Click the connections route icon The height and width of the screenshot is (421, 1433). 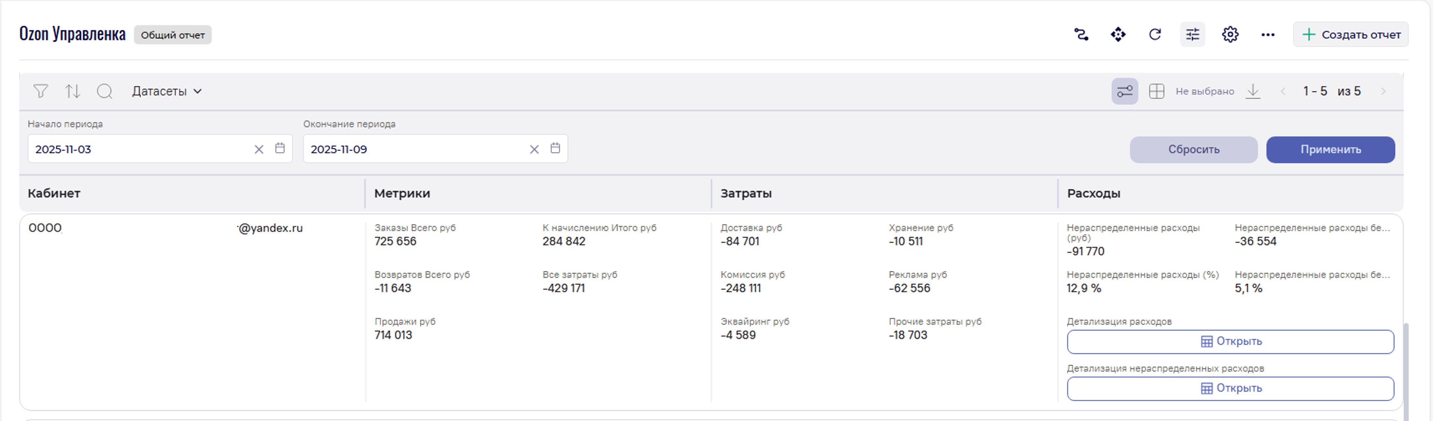pyautogui.click(x=1081, y=35)
